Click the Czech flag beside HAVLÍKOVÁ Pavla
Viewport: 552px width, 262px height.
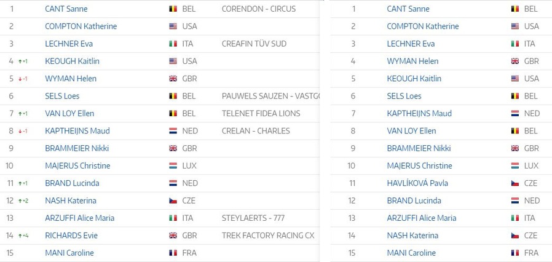[x=515, y=183]
